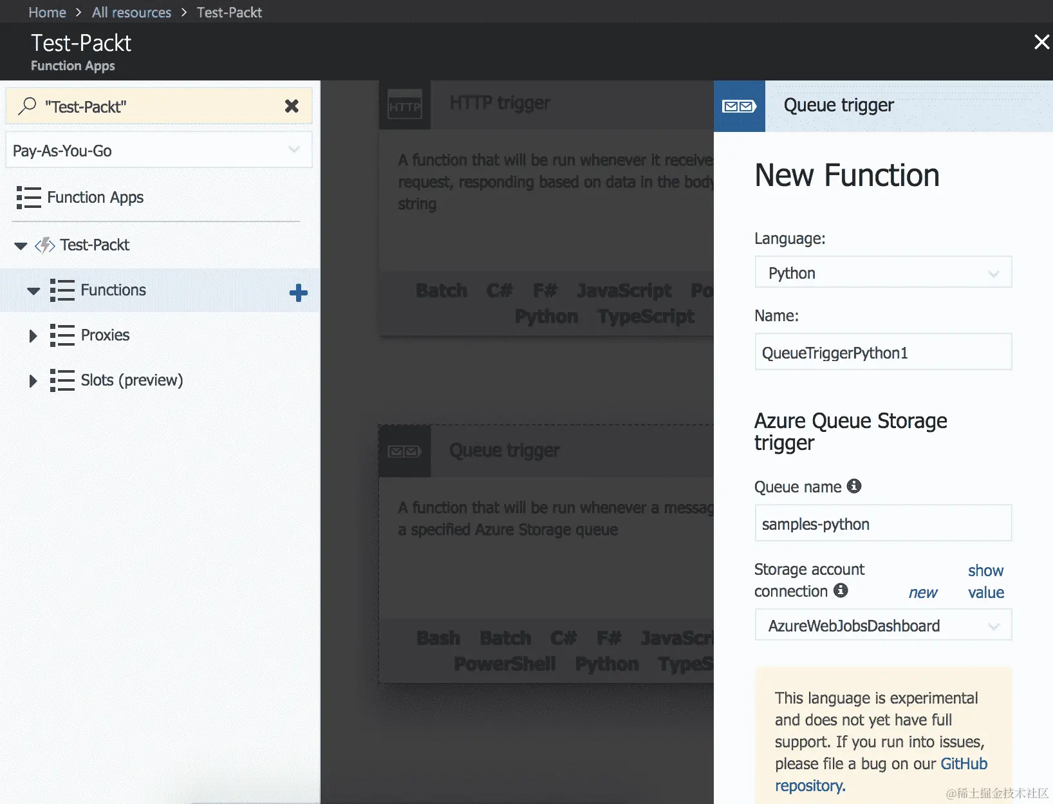This screenshot has width=1053, height=804.
Task: Click the Proxies list icon
Action: point(62,335)
